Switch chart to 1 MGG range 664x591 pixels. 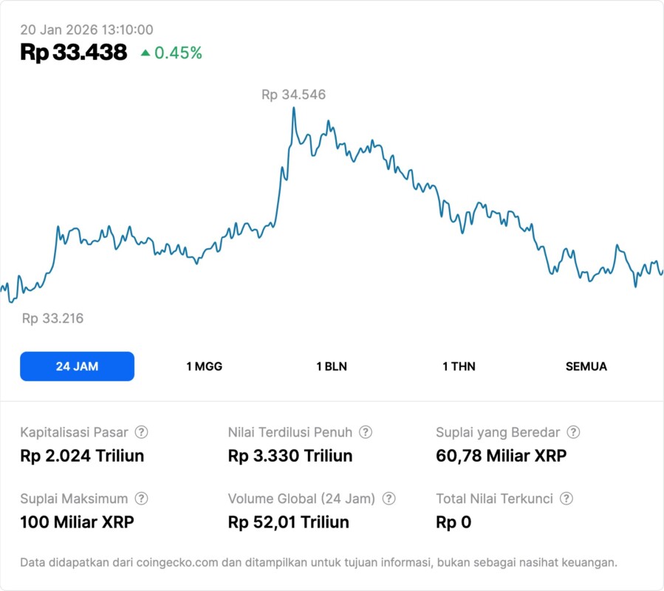point(204,366)
